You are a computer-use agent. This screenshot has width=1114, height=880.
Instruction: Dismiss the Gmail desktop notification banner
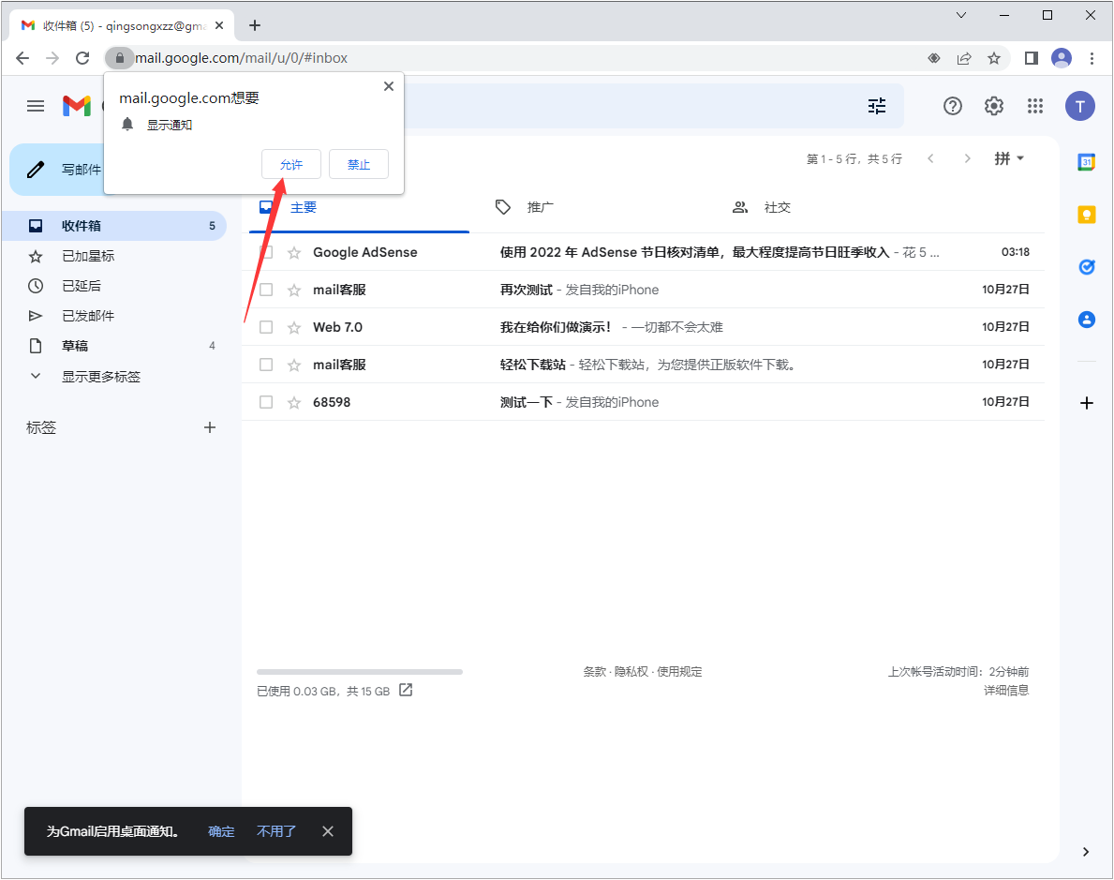click(328, 831)
